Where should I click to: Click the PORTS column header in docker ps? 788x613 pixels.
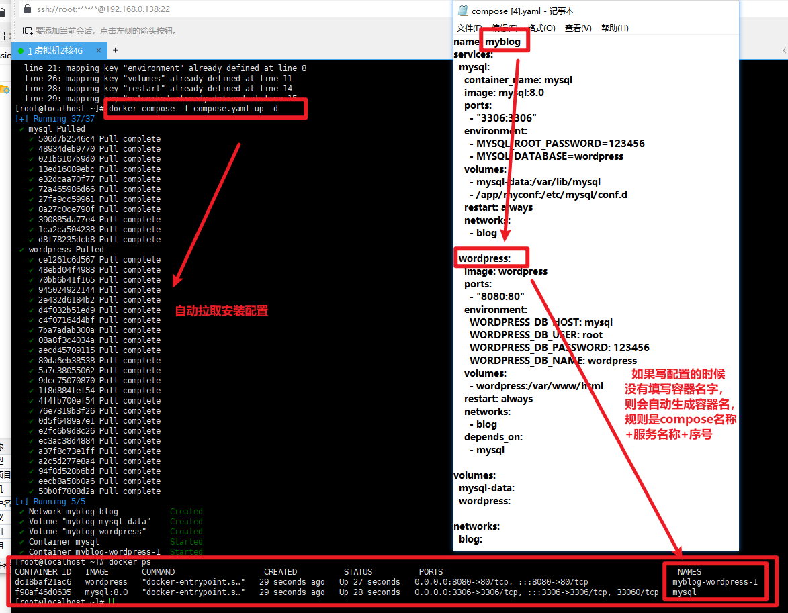pos(431,572)
